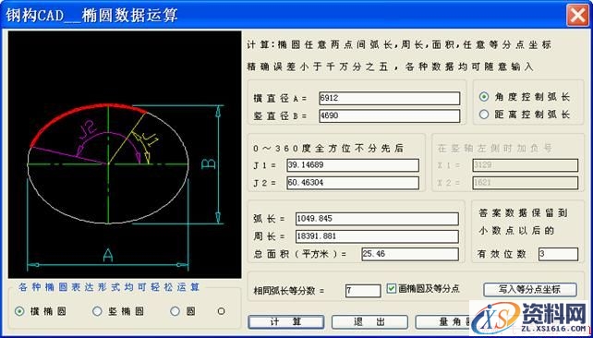This screenshot has width=593, height=338.
Task: Click the 退出 button
Action: pos(369,322)
